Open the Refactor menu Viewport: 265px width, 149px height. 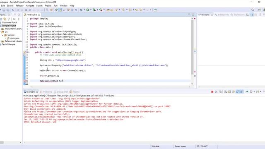[19, 5]
